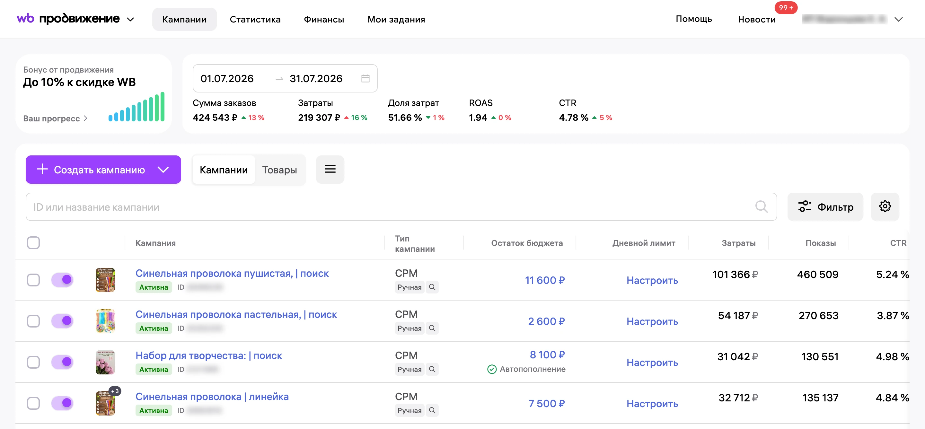Screen dimensions: 925x429
Task: Open the user account chevron menu
Action: point(898,19)
